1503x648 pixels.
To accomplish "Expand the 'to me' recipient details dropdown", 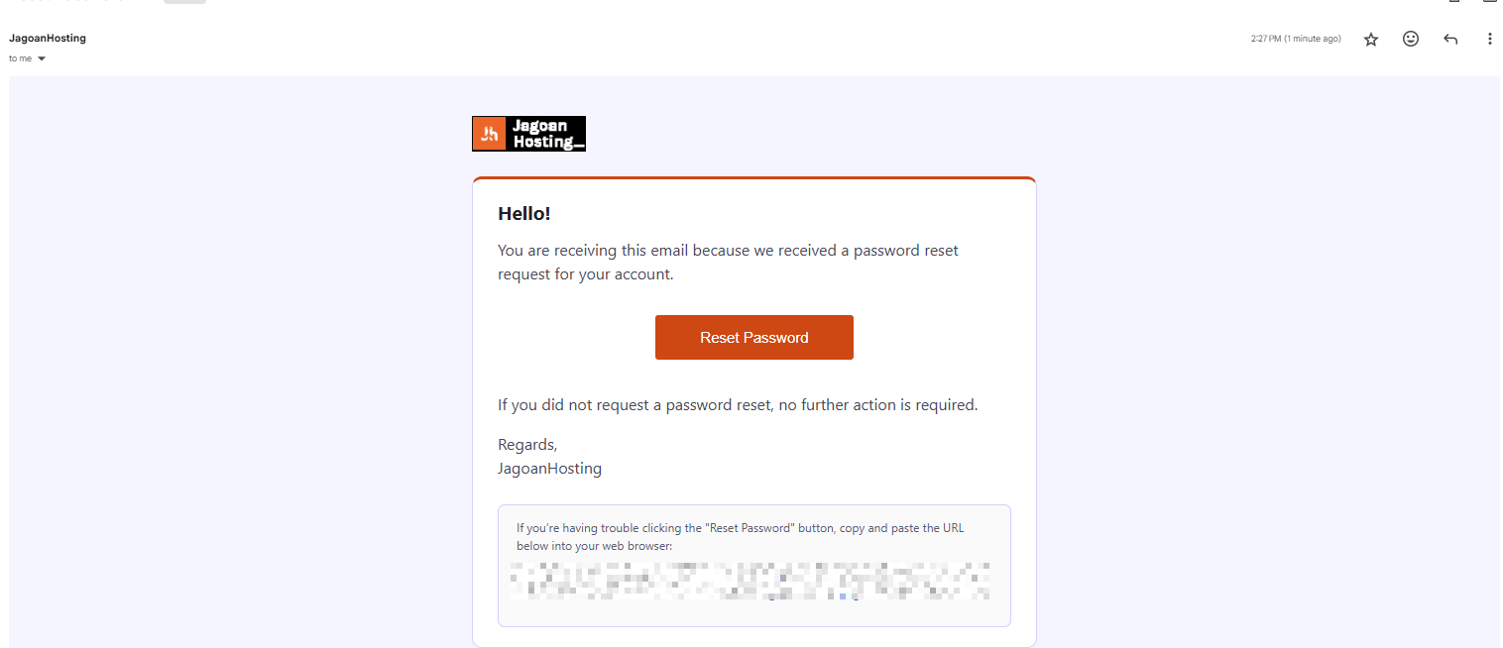I will pyautogui.click(x=41, y=57).
